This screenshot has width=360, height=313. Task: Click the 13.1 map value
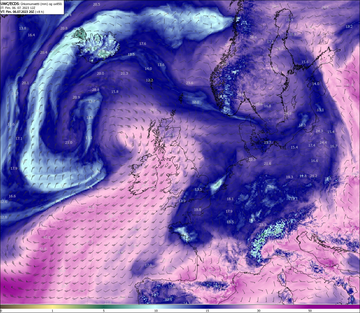pyautogui.click(x=320, y=110)
